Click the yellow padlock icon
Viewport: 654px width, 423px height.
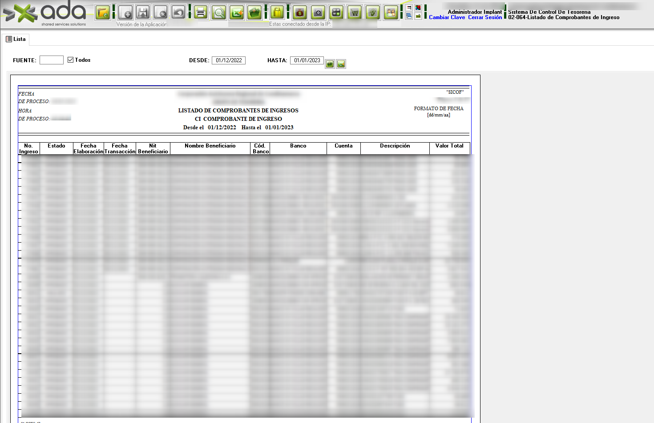pyautogui.click(x=277, y=12)
